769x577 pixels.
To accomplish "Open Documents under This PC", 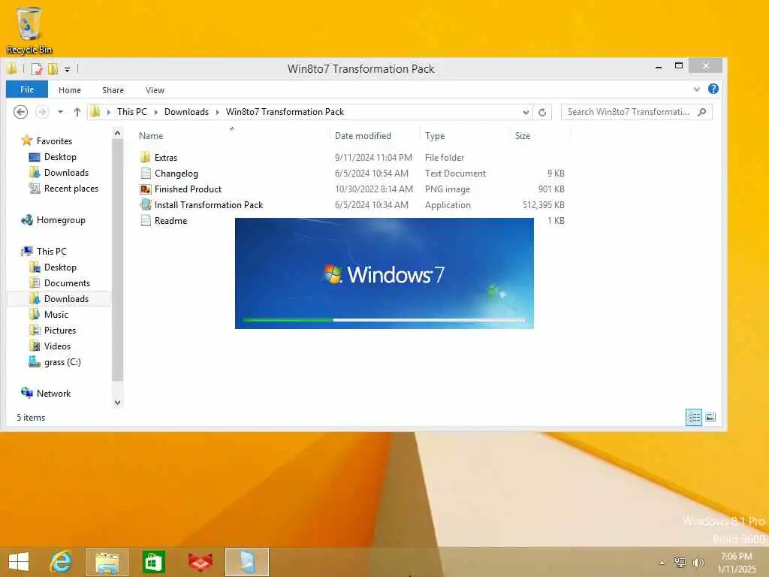I will (67, 283).
